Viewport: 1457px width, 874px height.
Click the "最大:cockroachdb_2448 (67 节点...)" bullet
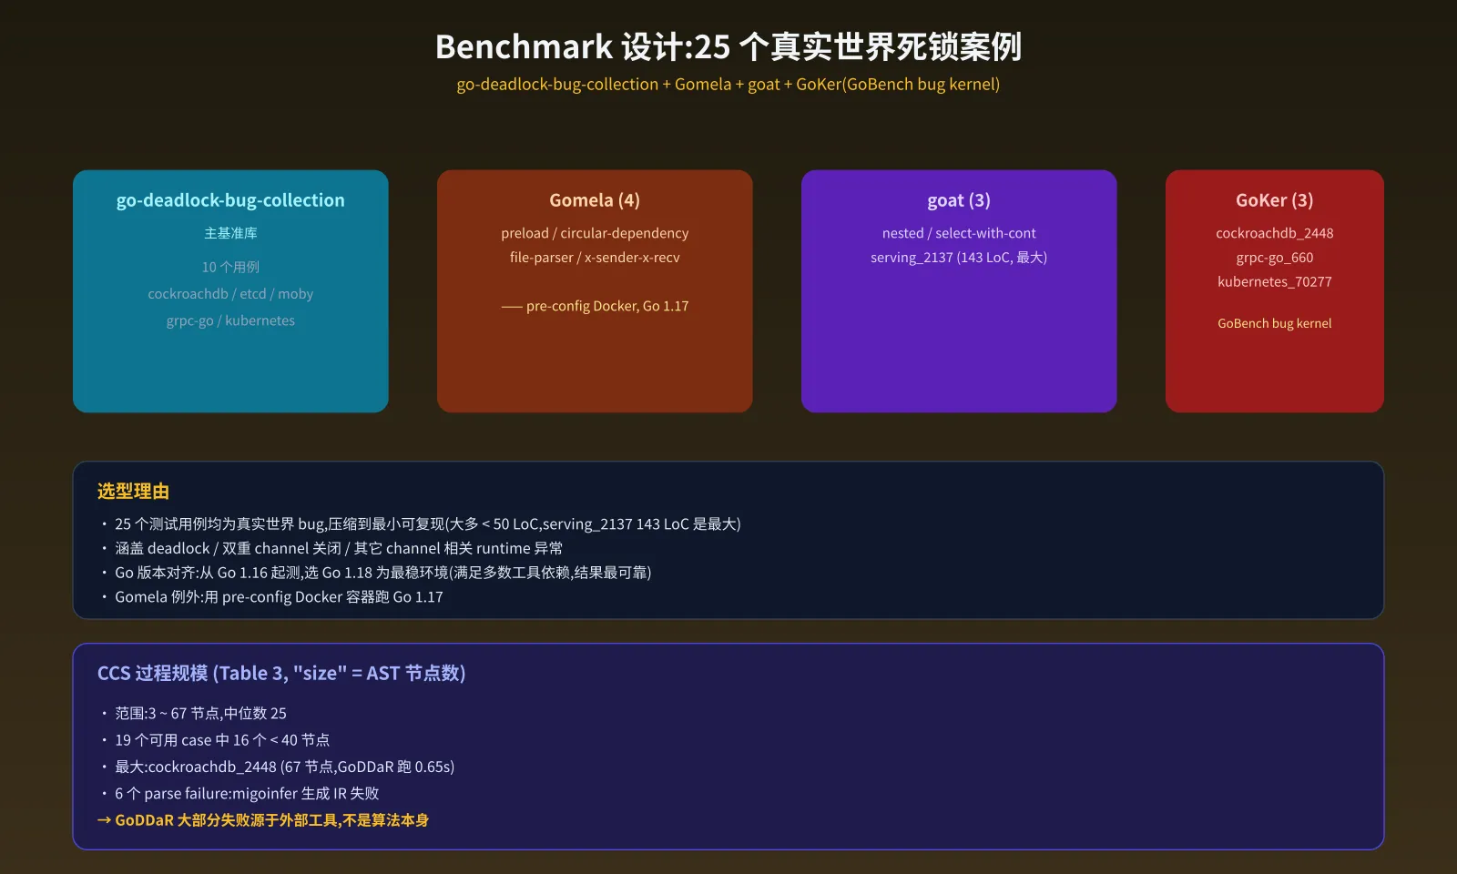(278, 767)
